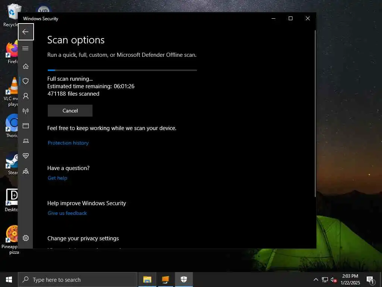This screenshot has height=287, width=382.
Task: Open App & browser control icon
Action: click(26, 126)
